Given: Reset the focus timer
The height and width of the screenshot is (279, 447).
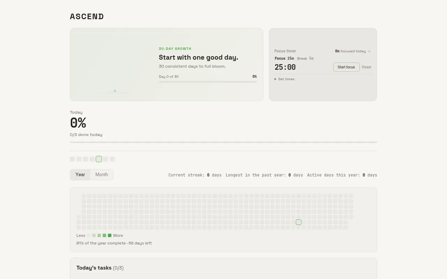Looking at the screenshot, I should 367,67.
